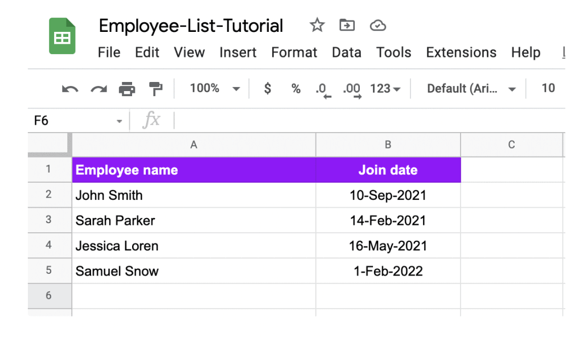This screenshot has height=337, width=583.
Task: Open the Extensions menu
Action: click(461, 52)
